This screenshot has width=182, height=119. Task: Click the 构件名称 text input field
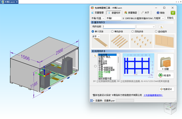click(119, 27)
